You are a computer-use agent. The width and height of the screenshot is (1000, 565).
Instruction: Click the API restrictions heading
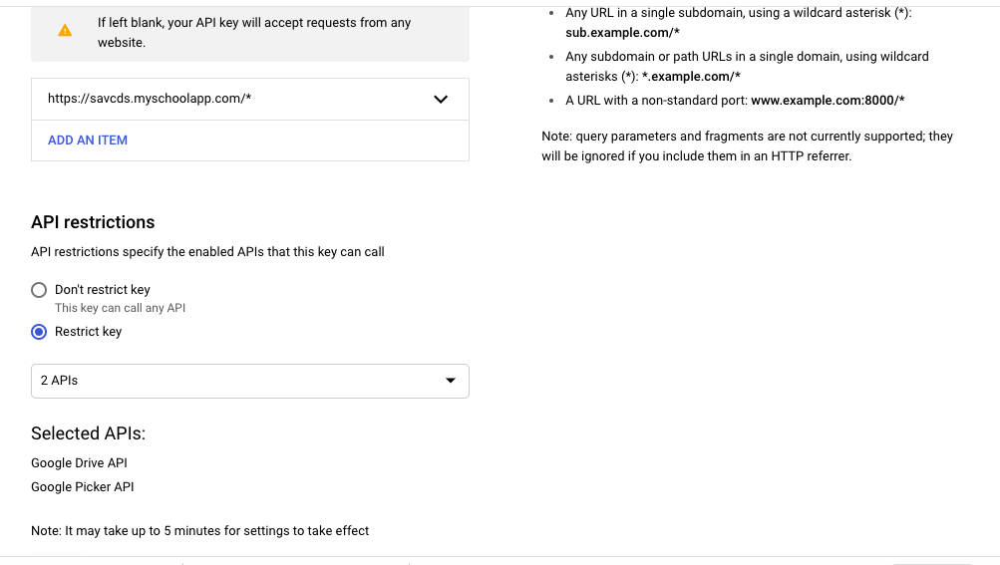[x=93, y=222]
